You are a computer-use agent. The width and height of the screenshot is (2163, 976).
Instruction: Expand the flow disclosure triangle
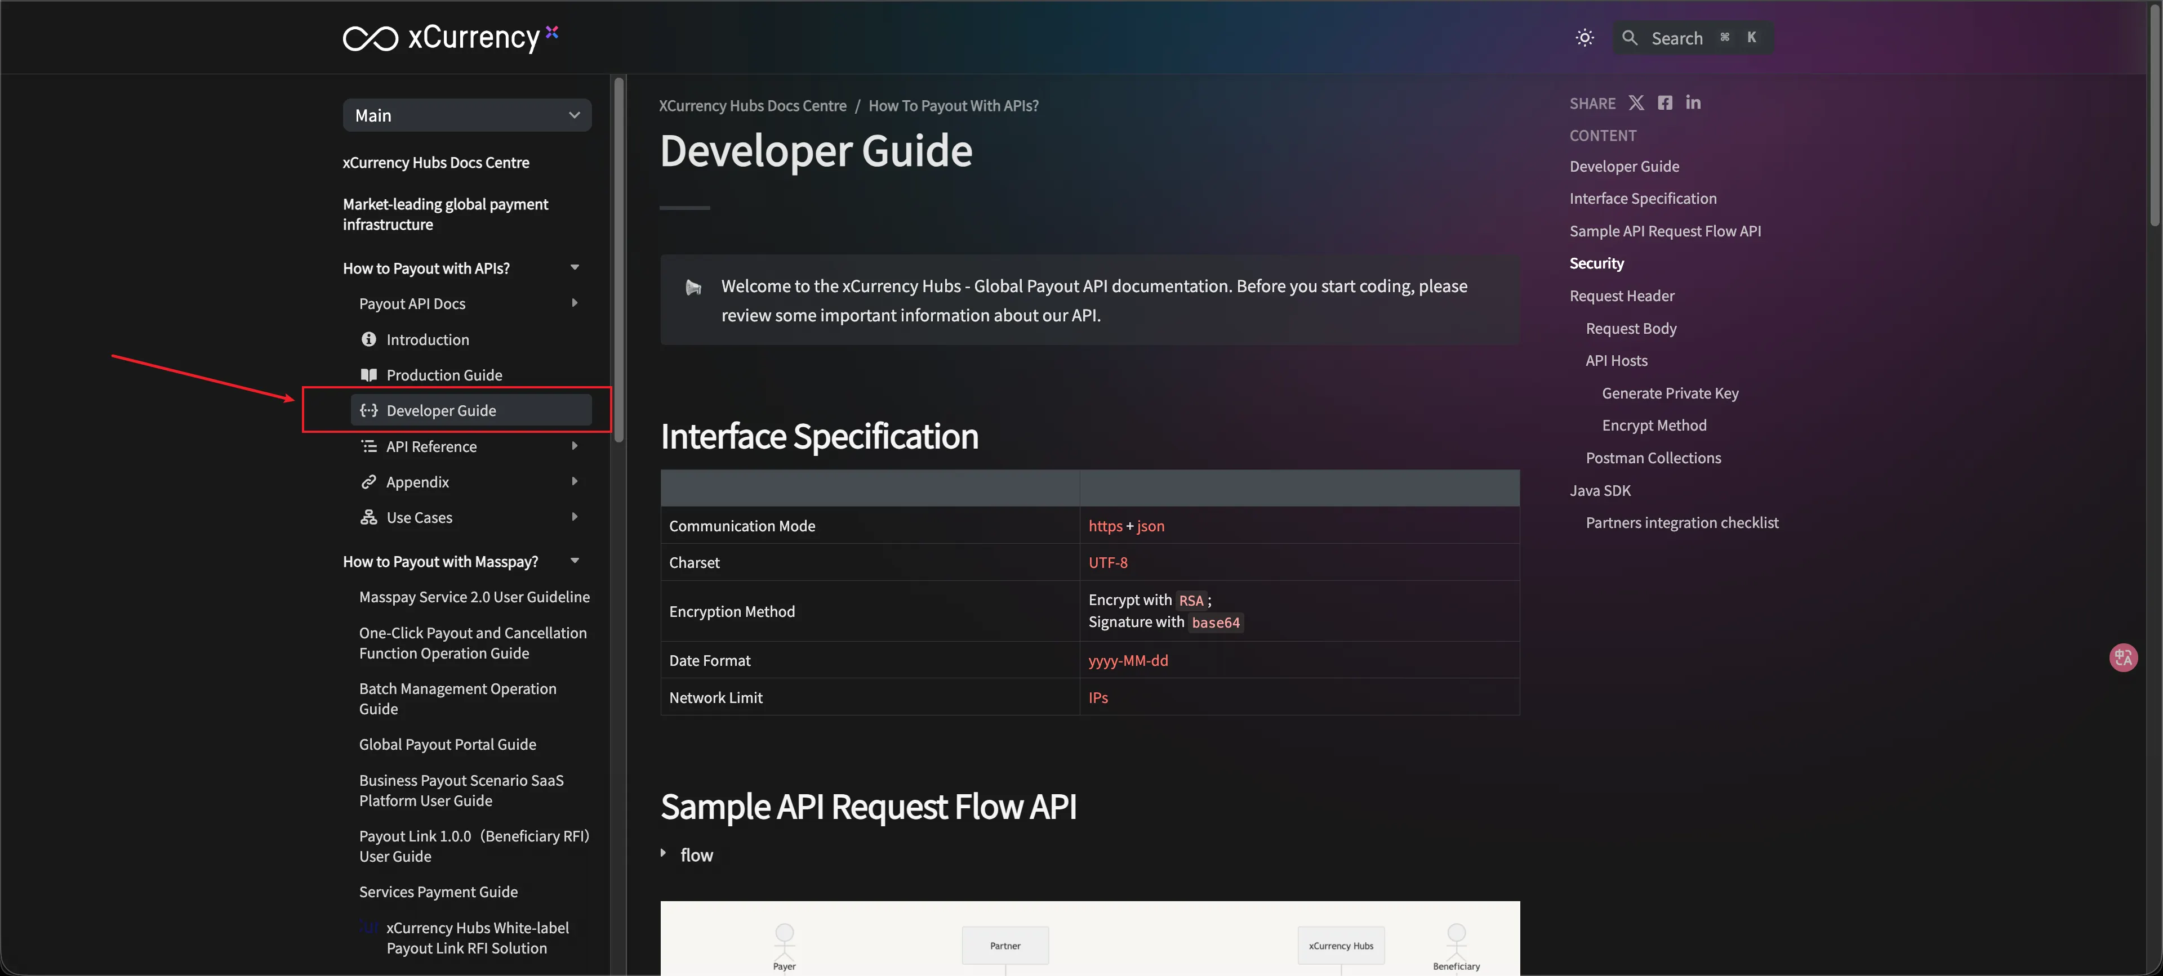click(664, 853)
